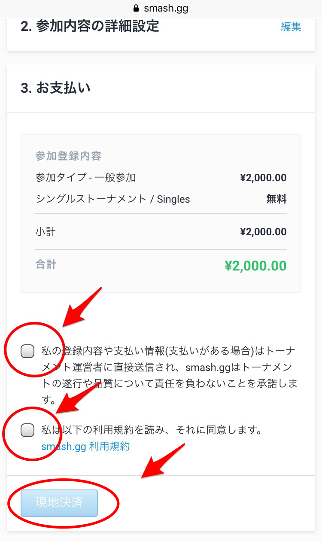Select the smash.gg address bar text
The height and width of the screenshot is (541, 322).
[166, 8]
